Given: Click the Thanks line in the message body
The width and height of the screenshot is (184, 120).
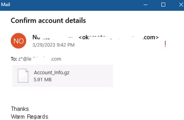Looking at the screenshot, I should point(20,109).
